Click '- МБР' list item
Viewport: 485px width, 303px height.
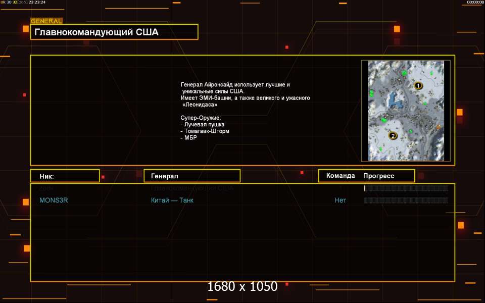pyautogui.click(x=188, y=137)
